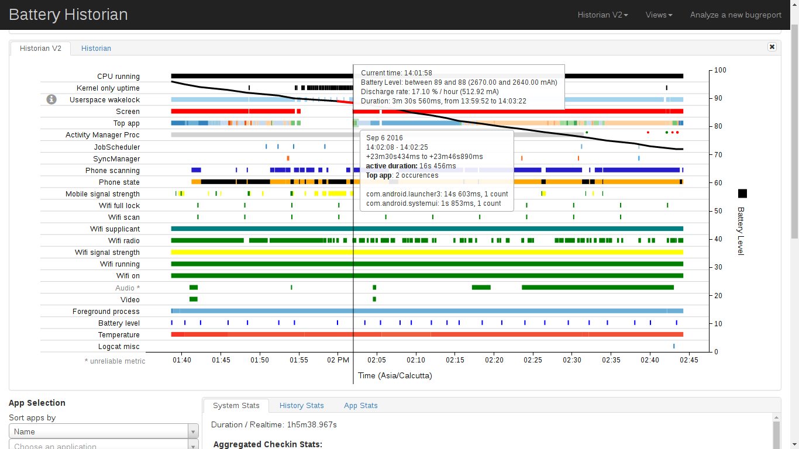Click the Wifi running label
799x449 pixels.
pos(120,264)
